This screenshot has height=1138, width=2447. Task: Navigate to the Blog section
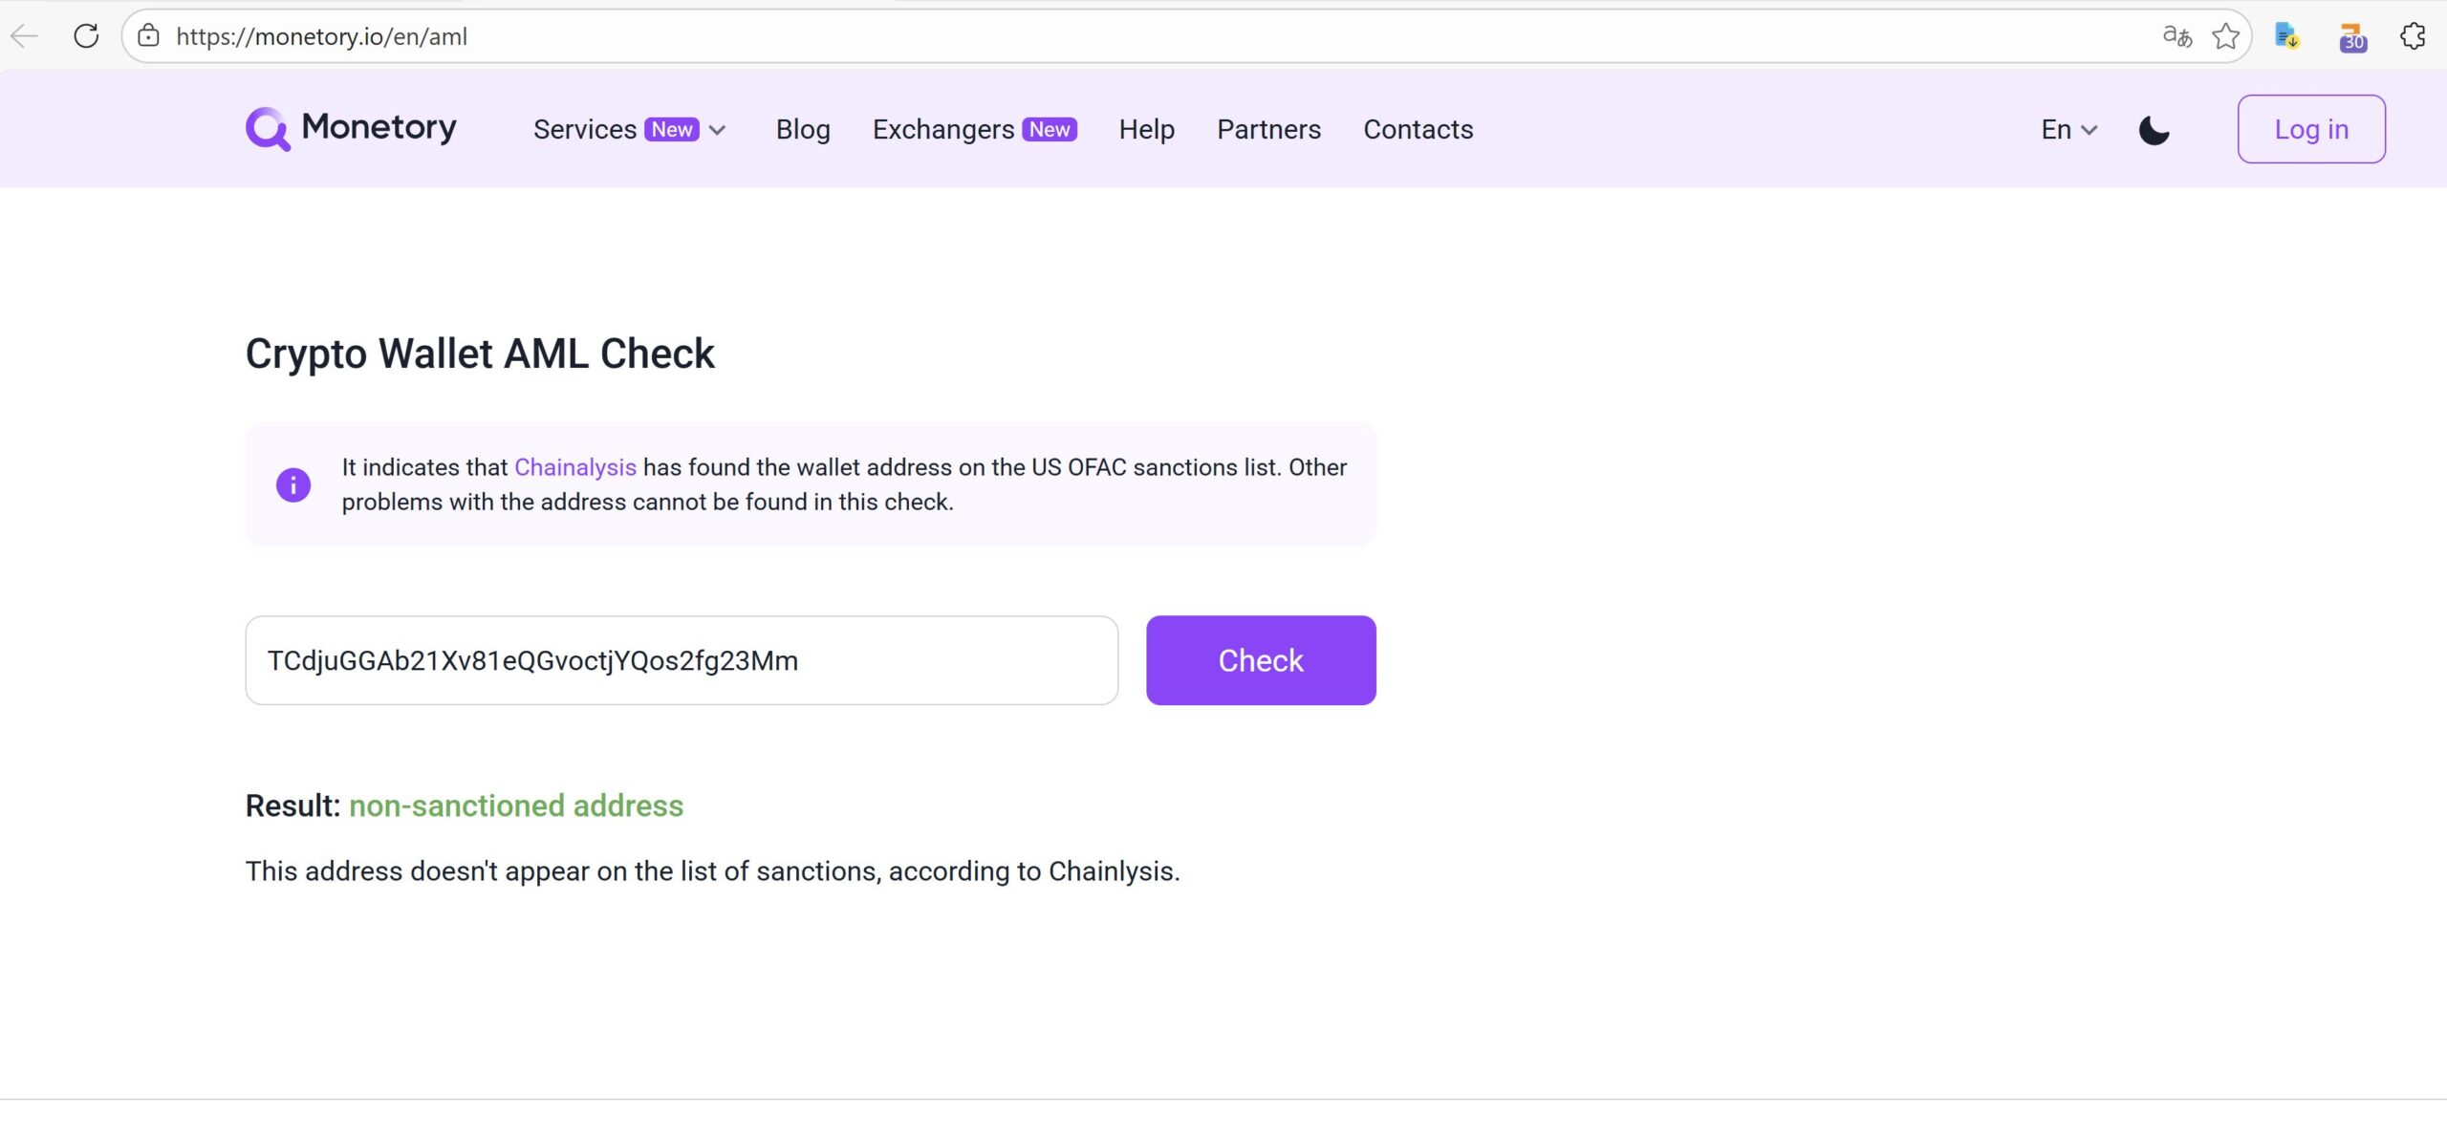pos(802,128)
